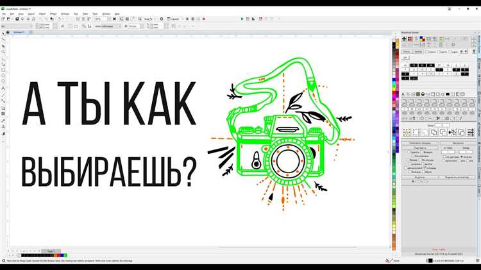Toggle the first checkbox beside the docker search buttons

[426, 51]
